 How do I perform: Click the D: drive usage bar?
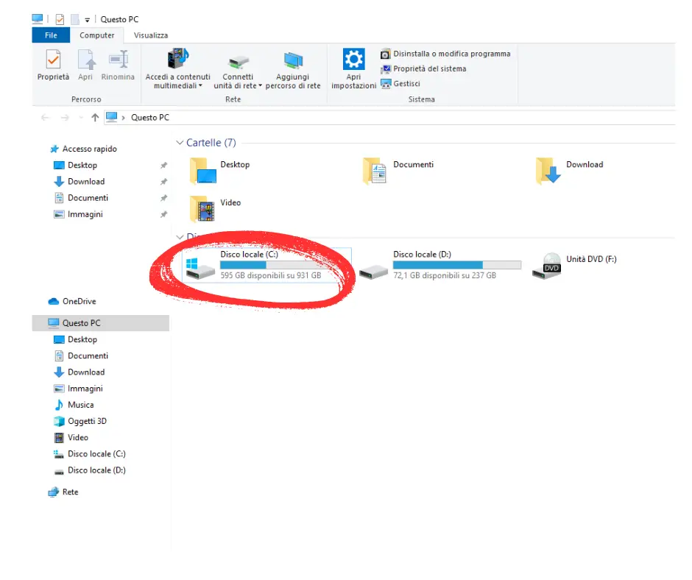(x=457, y=265)
